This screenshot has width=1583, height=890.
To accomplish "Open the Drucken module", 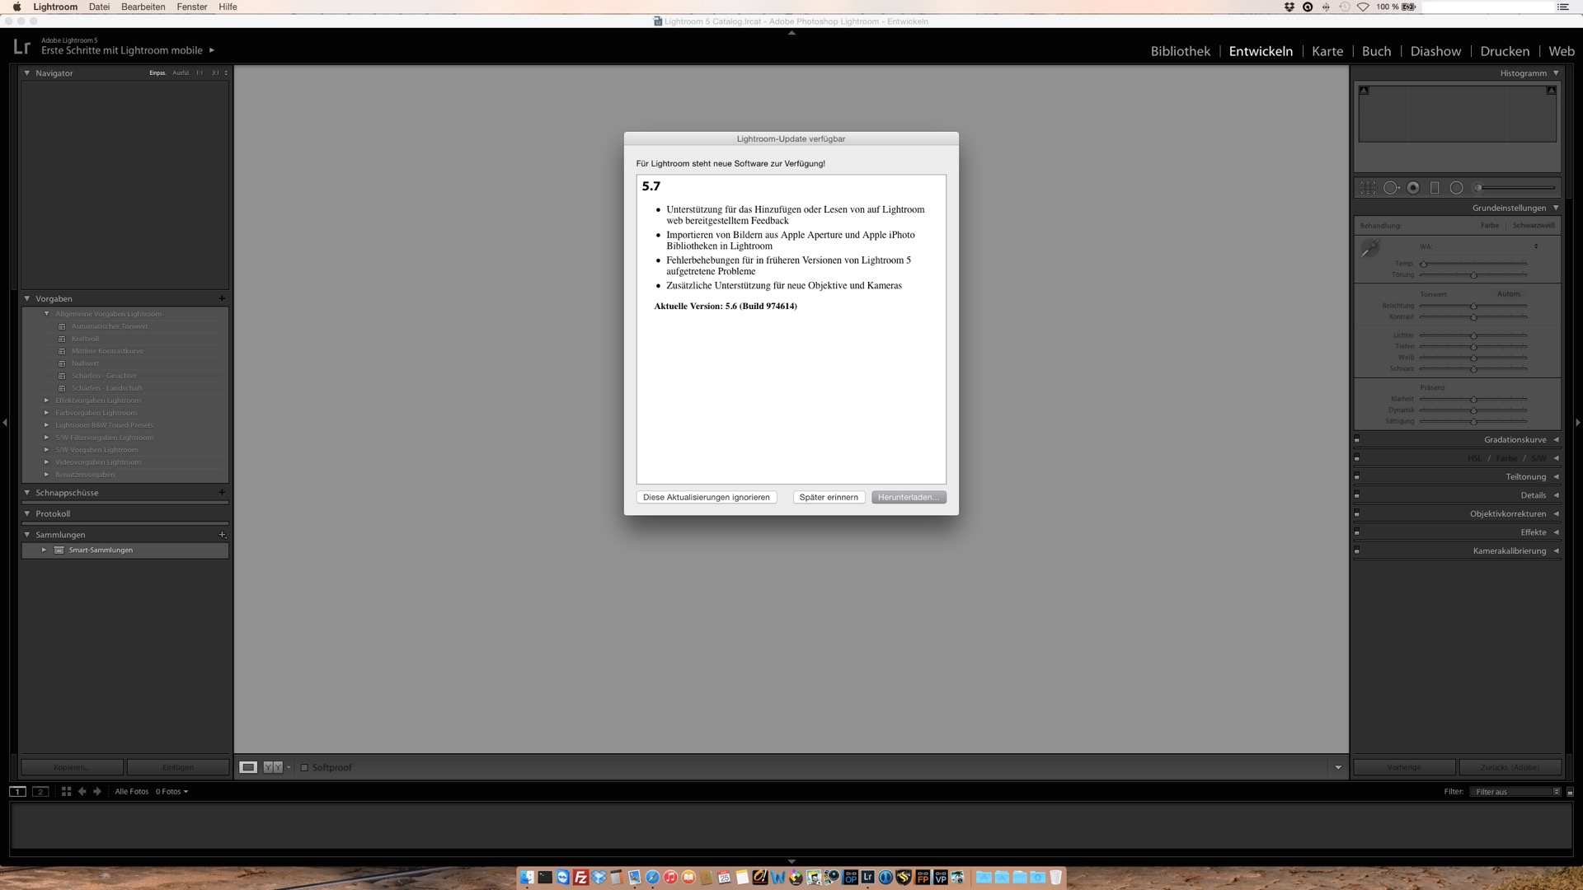I will [1505, 51].
